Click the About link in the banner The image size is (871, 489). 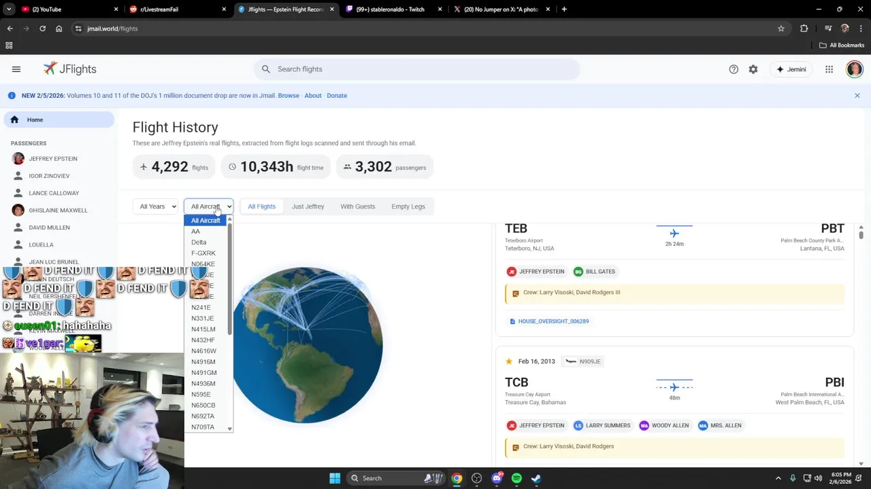(313, 96)
